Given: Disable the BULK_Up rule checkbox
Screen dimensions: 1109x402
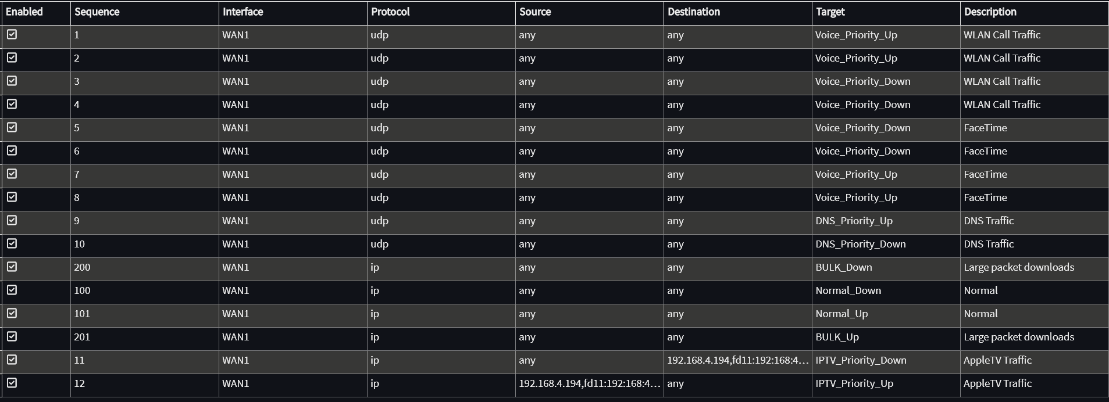Looking at the screenshot, I should click(x=12, y=337).
